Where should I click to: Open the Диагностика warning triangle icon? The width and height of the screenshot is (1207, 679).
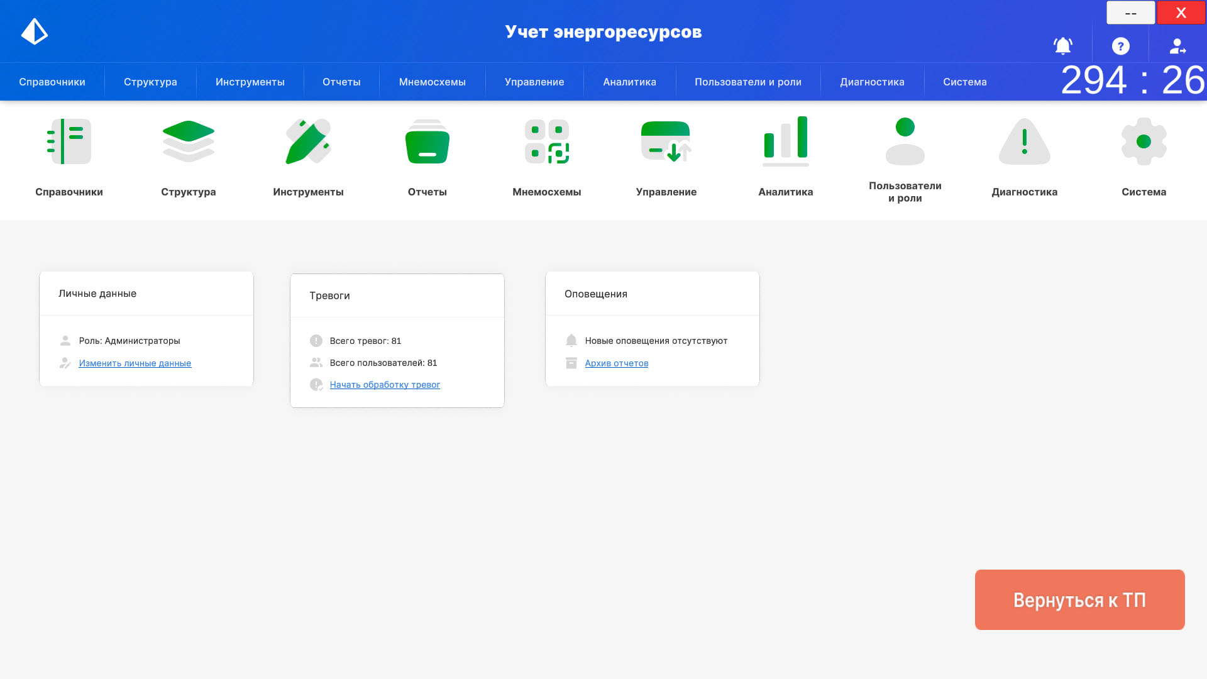(1025, 141)
